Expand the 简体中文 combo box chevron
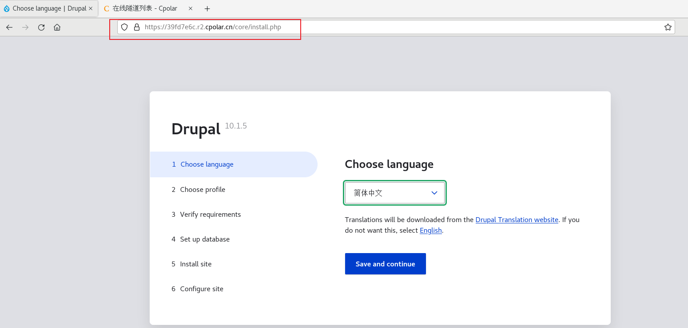 pyautogui.click(x=434, y=193)
